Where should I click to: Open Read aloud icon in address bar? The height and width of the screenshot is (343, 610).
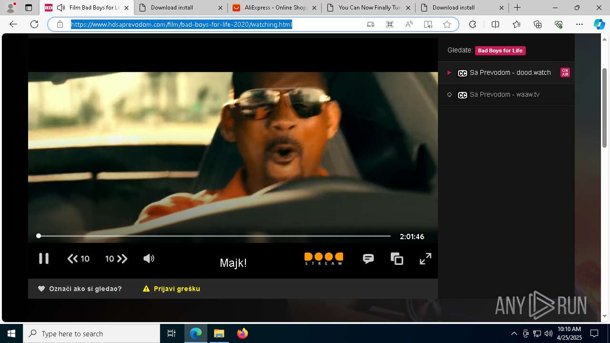point(409,24)
